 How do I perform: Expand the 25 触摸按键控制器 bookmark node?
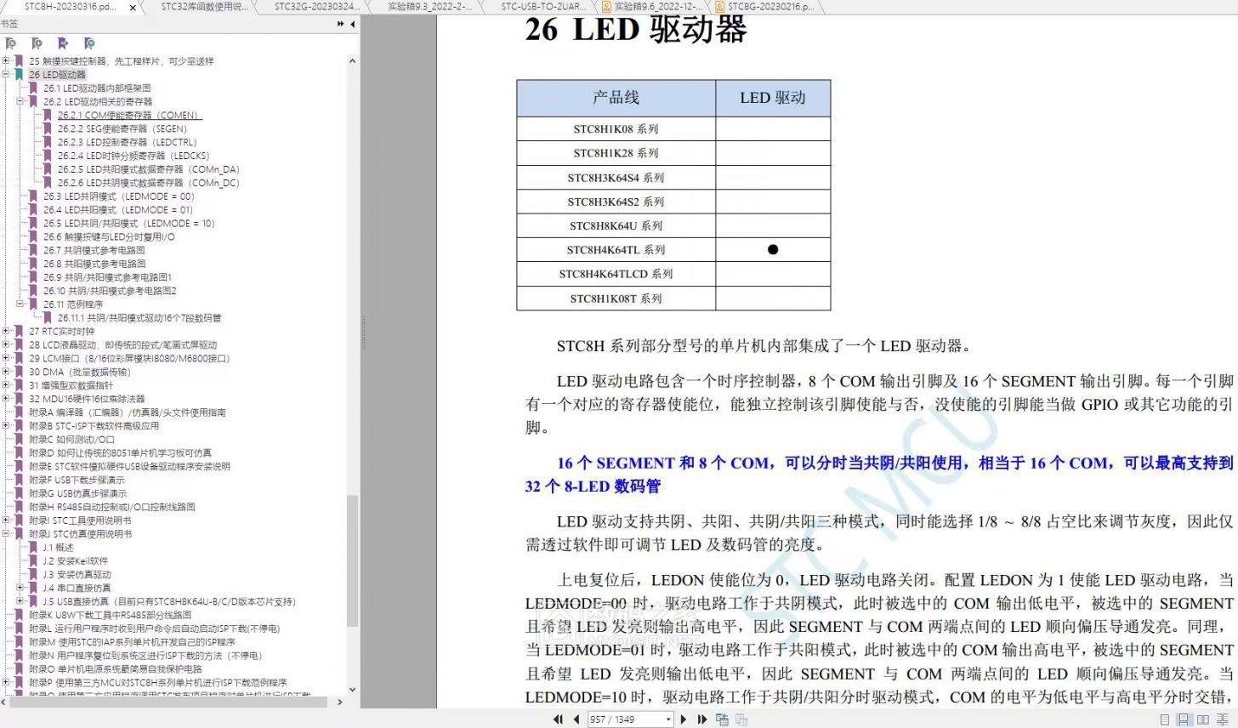pos(6,60)
